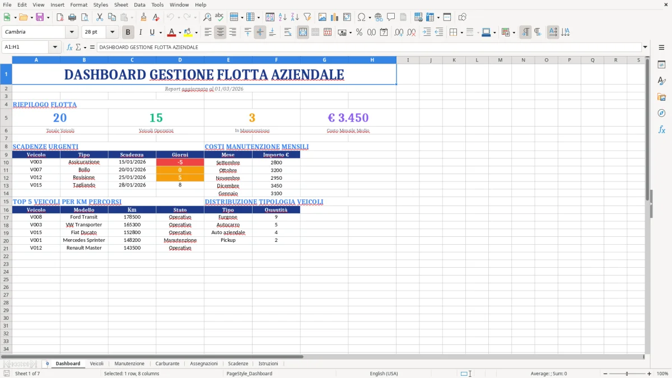
Task: Enable AutoFilter on the data
Action: pos(307,16)
